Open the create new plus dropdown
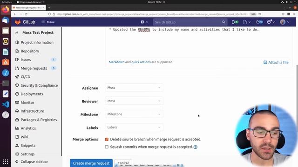298x167 pixels. [x=144, y=22]
